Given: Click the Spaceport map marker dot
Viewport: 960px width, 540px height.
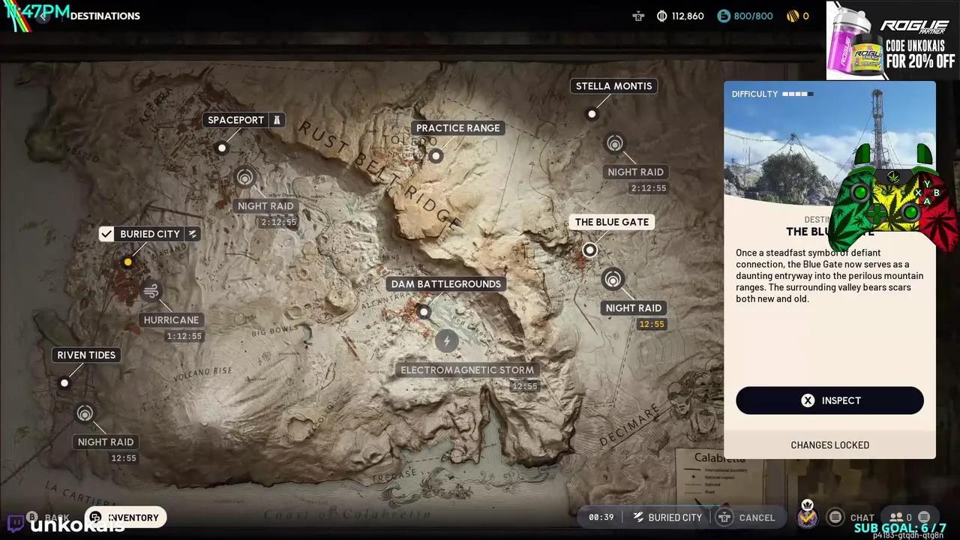Looking at the screenshot, I should 221,148.
